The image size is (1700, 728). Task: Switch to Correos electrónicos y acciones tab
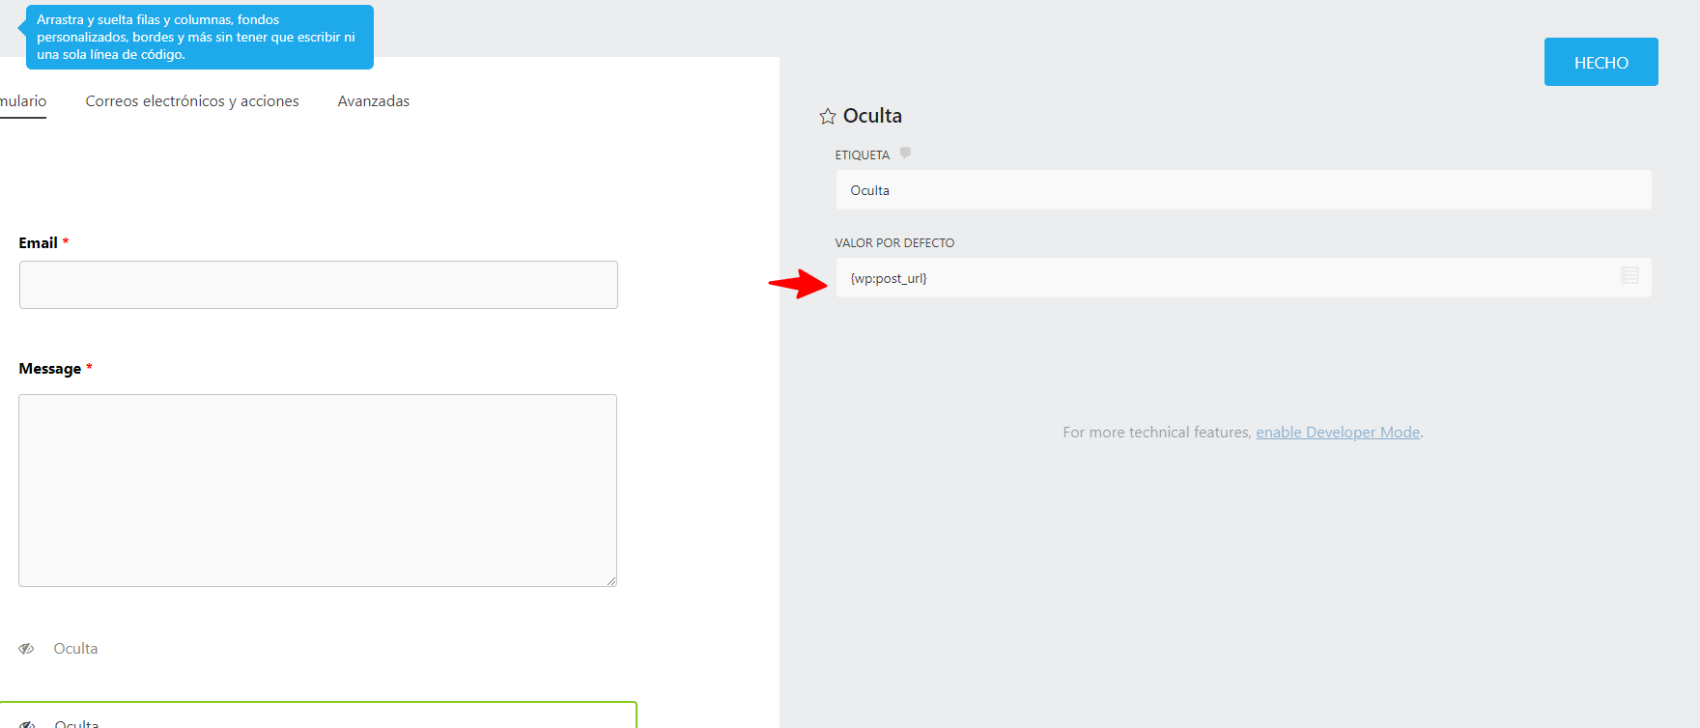coord(192,101)
